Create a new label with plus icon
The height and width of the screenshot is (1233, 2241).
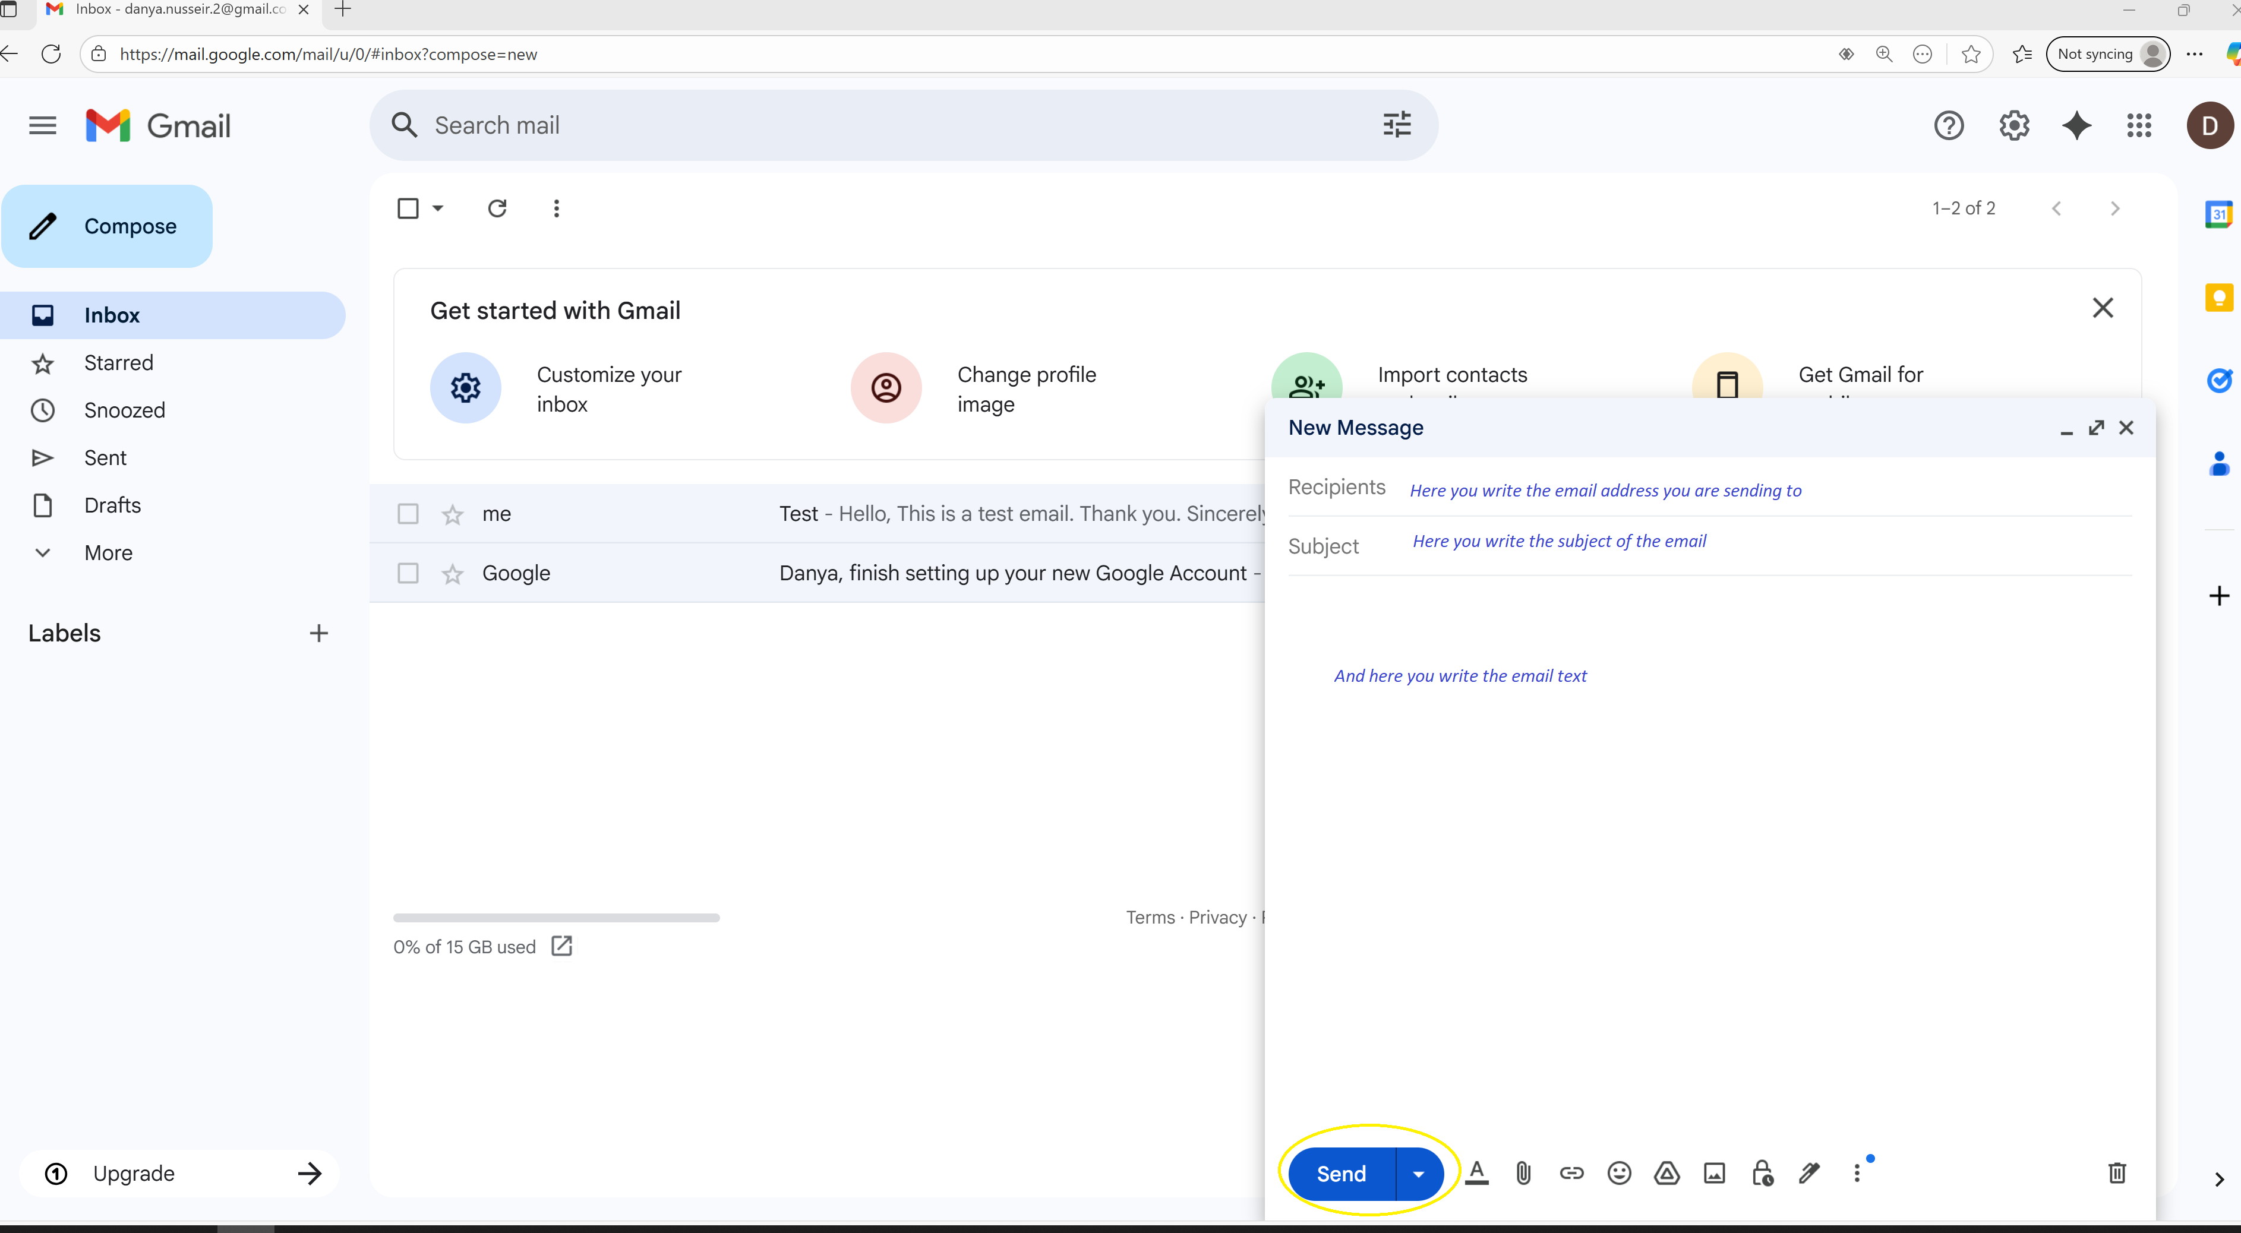(318, 634)
